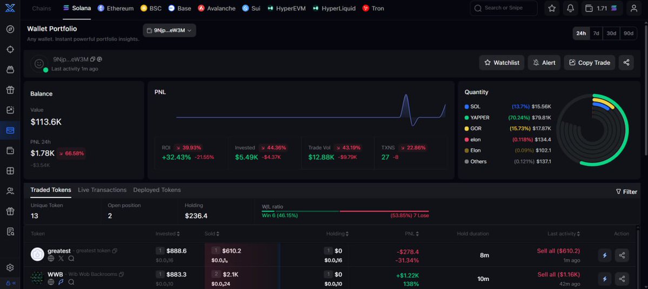Switch to the Tron chain tab
The width and height of the screenshot is (648, 289).
pos(373,8)
